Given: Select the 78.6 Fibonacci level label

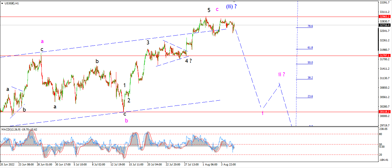Looking at the screenshot, I should pos(310,26).
